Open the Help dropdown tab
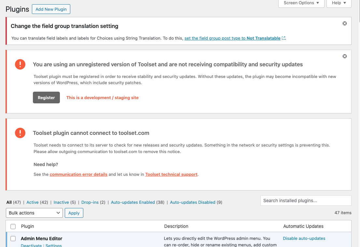The height and width of the screenshot is (247, 360). (x=339, y=3)
